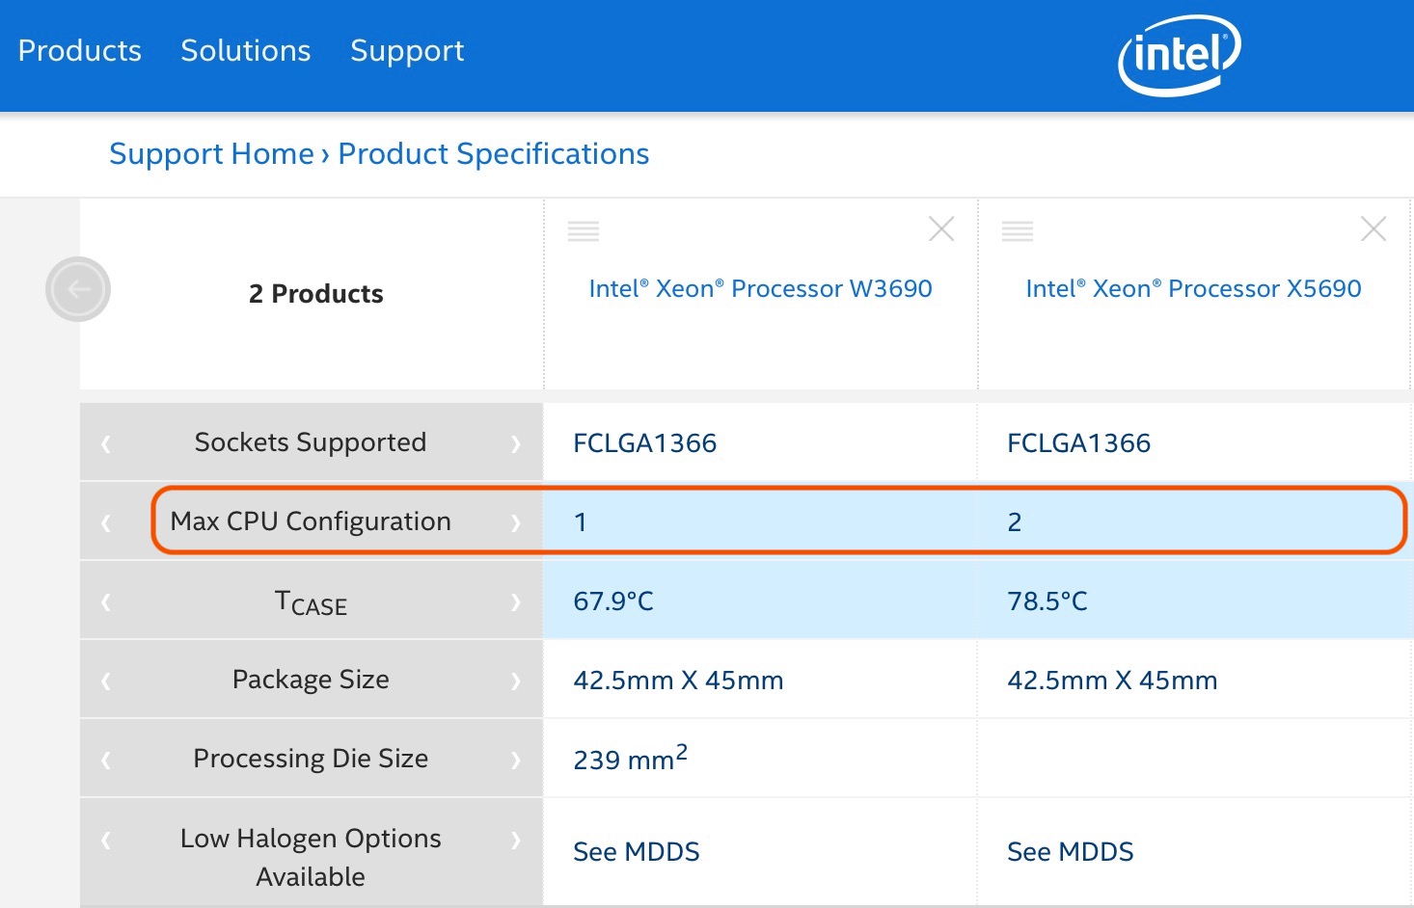1414x908 pixels.
Task: Click right chevron on Max CPU Configuration row
Action: pos(516,522)
